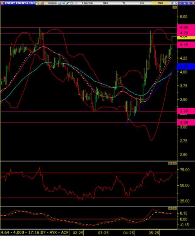Click the small gold button atop the price pane
The width and height of the screenshot is (195, 236).
(x=175, y=7)
